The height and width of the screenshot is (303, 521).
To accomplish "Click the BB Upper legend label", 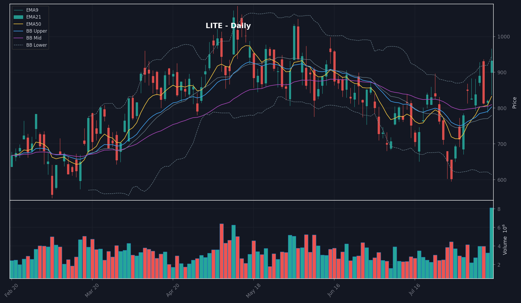I will (37, 31).
